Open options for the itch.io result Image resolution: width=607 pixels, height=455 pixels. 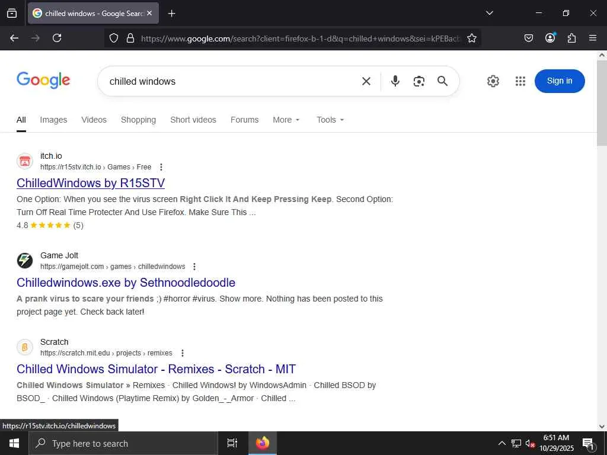click(x=161, y=167)
